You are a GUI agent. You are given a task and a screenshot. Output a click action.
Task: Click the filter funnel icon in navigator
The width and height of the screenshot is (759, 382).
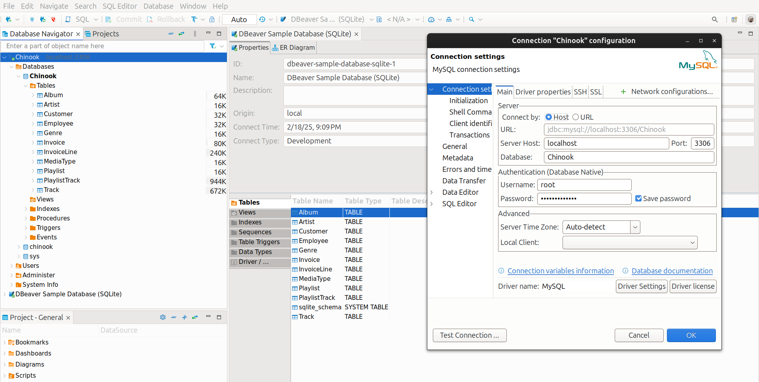213,46
